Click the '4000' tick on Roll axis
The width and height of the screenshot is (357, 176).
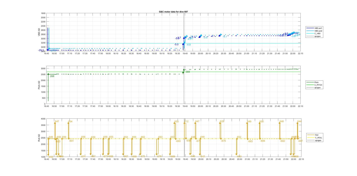pyautogui.click(x=43, y=119)
